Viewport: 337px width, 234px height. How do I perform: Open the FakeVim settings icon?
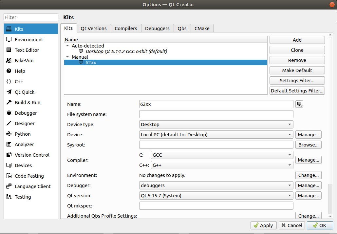[9, 61]
